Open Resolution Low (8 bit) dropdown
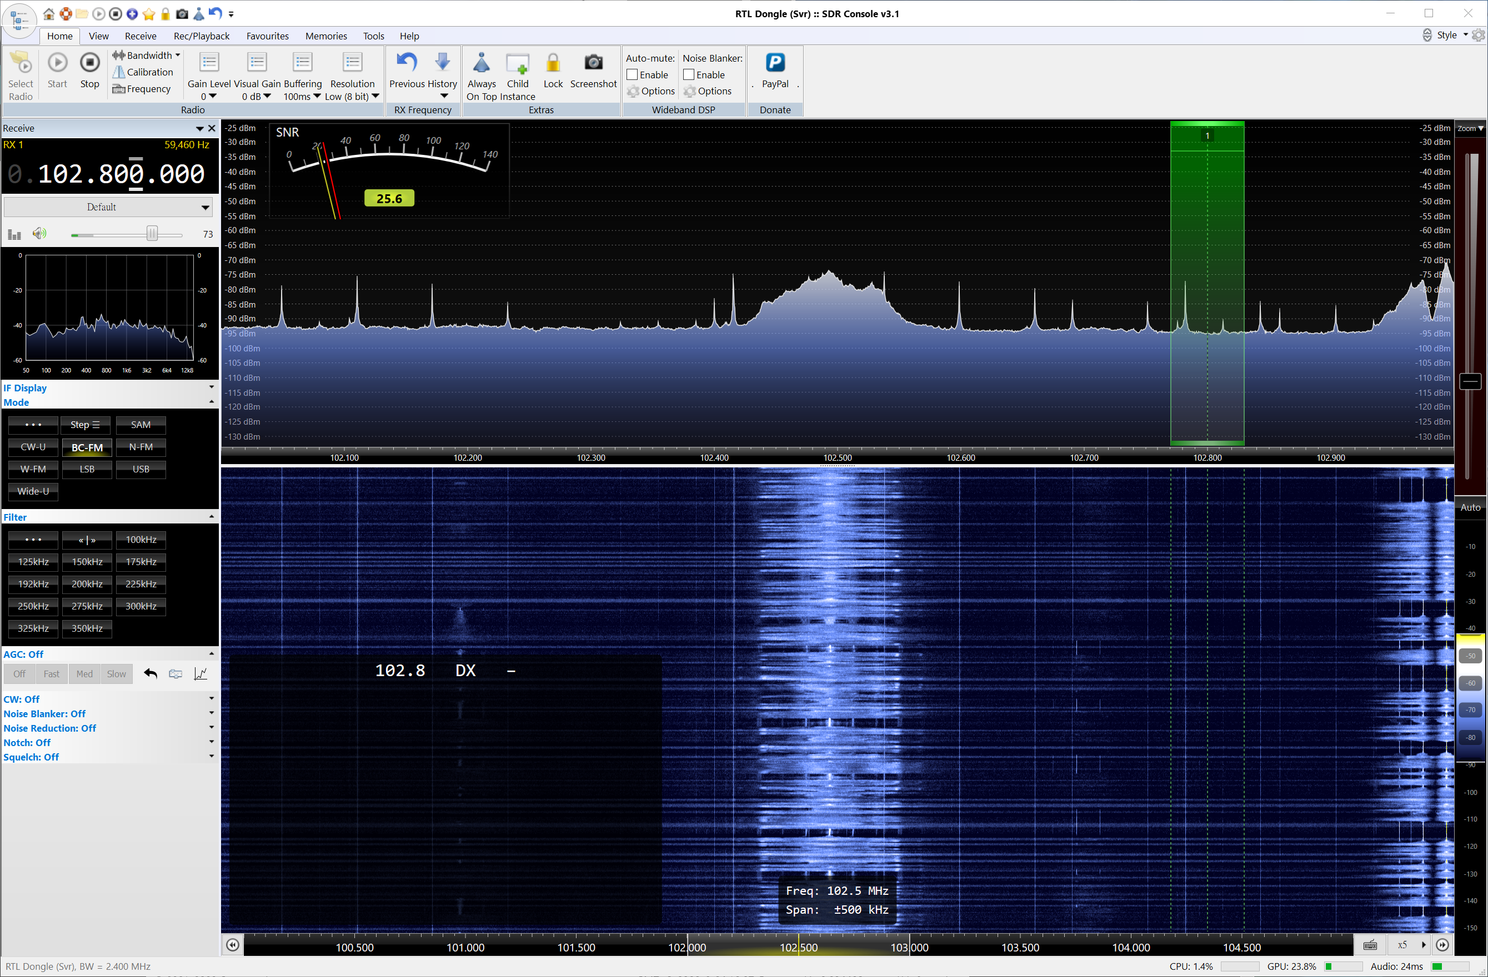The height and width of the screenshot is (977, 1488). (352, 96)
